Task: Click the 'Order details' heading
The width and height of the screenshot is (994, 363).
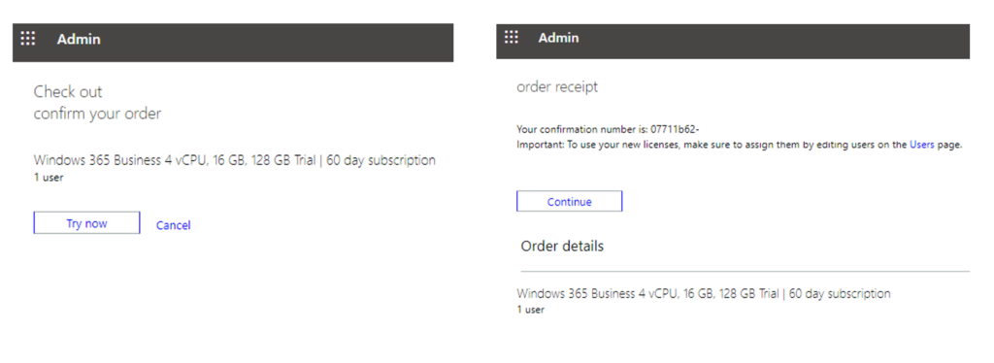Action: [x=562, y=246]
